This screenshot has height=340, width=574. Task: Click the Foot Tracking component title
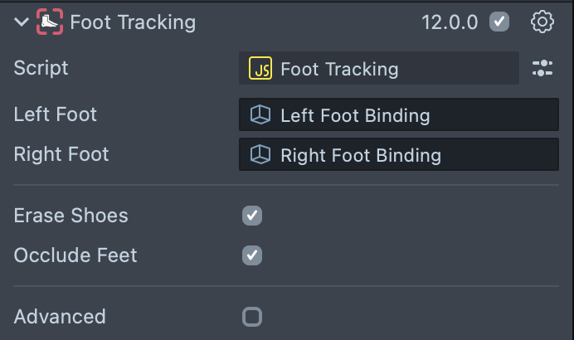point(133,22)
